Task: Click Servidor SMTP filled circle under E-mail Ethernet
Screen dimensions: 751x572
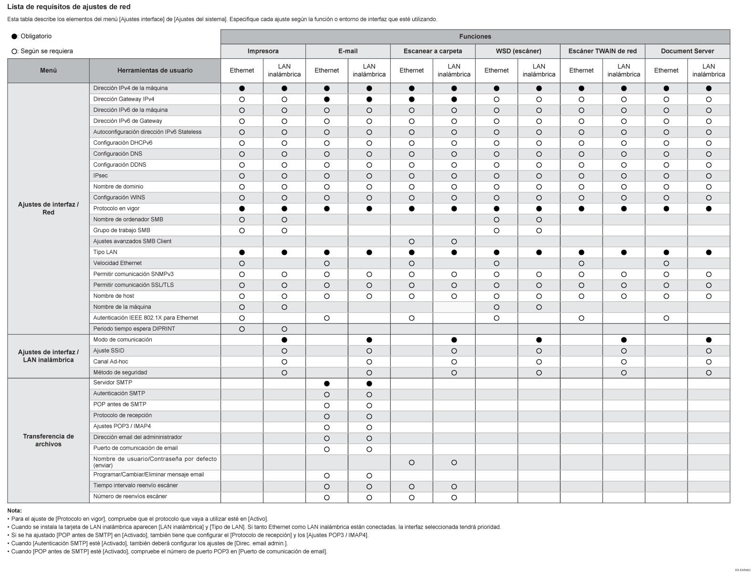Action: pyautogui.click(x=327, y=383)
